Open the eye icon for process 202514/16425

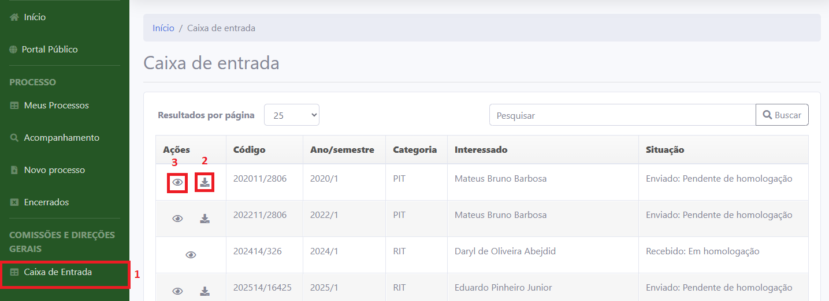tap(178, 291)
